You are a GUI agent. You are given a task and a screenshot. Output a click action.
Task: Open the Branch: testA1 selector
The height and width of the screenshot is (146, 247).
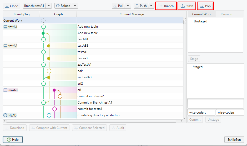click(34, 6)
